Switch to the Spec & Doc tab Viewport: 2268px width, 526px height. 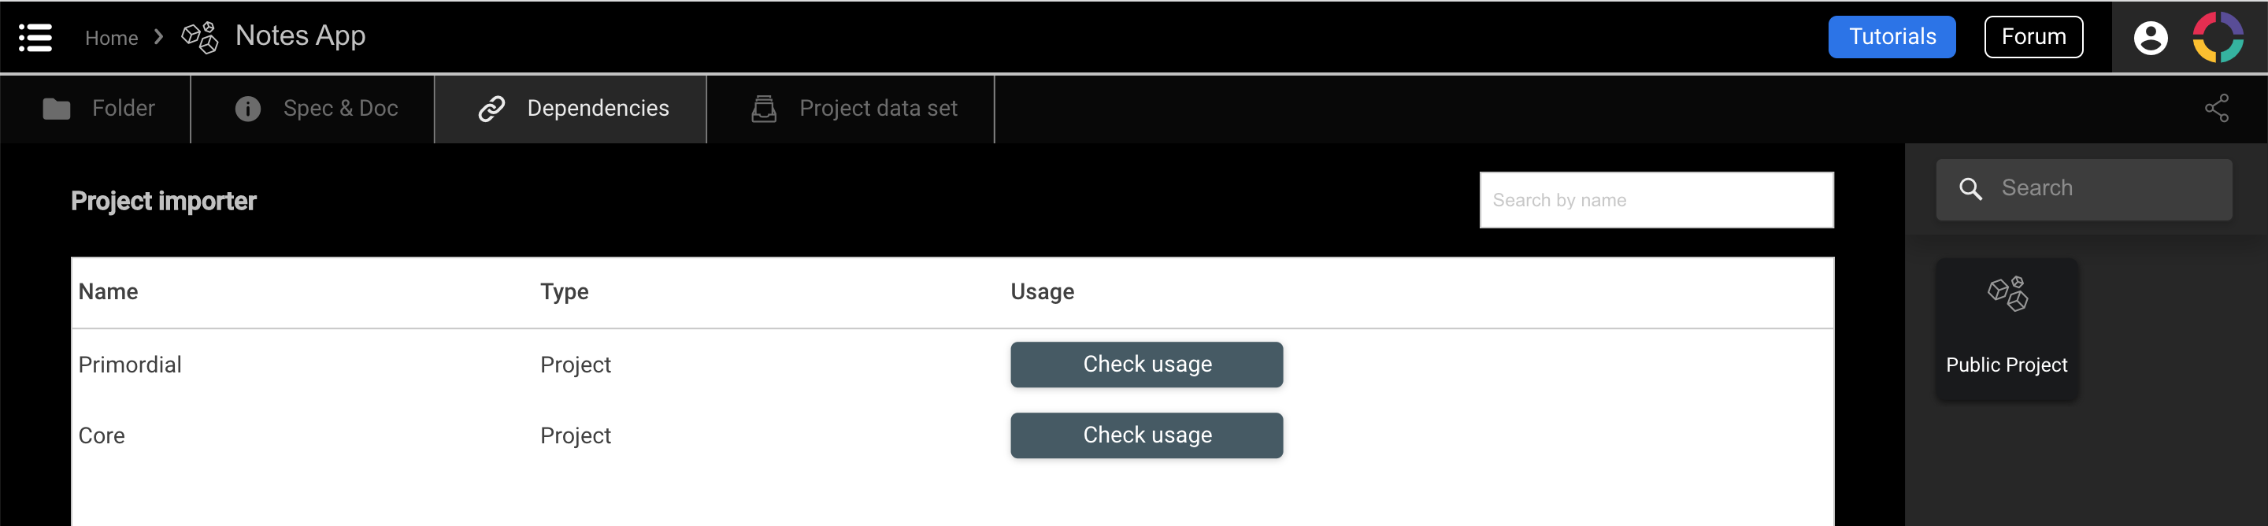point(315,109)
